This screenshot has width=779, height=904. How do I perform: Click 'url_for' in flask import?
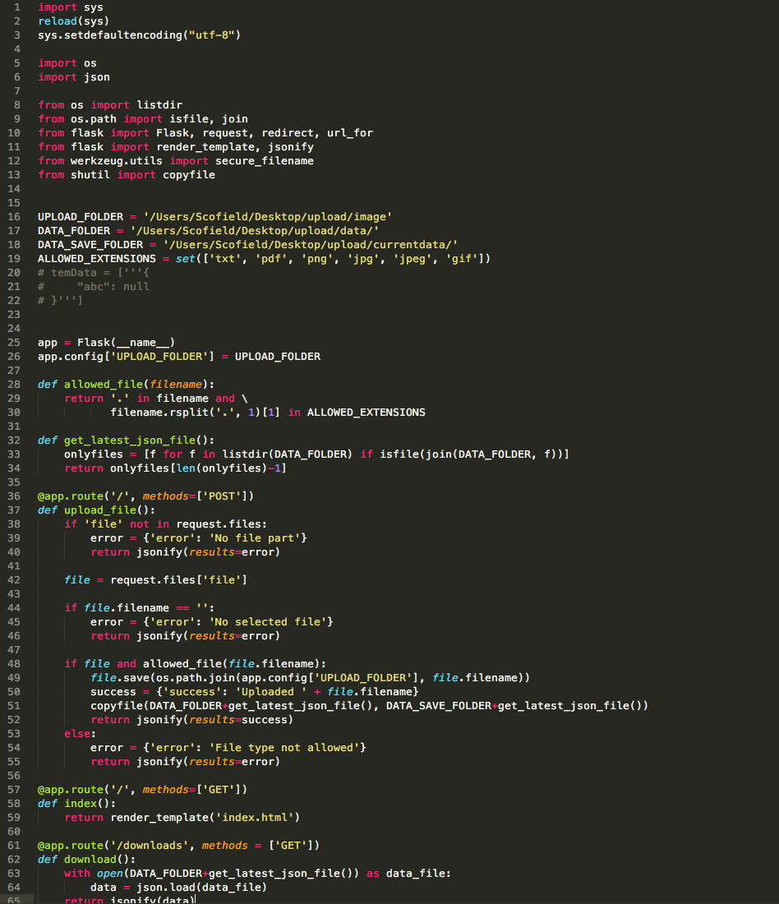pos(349,133)
